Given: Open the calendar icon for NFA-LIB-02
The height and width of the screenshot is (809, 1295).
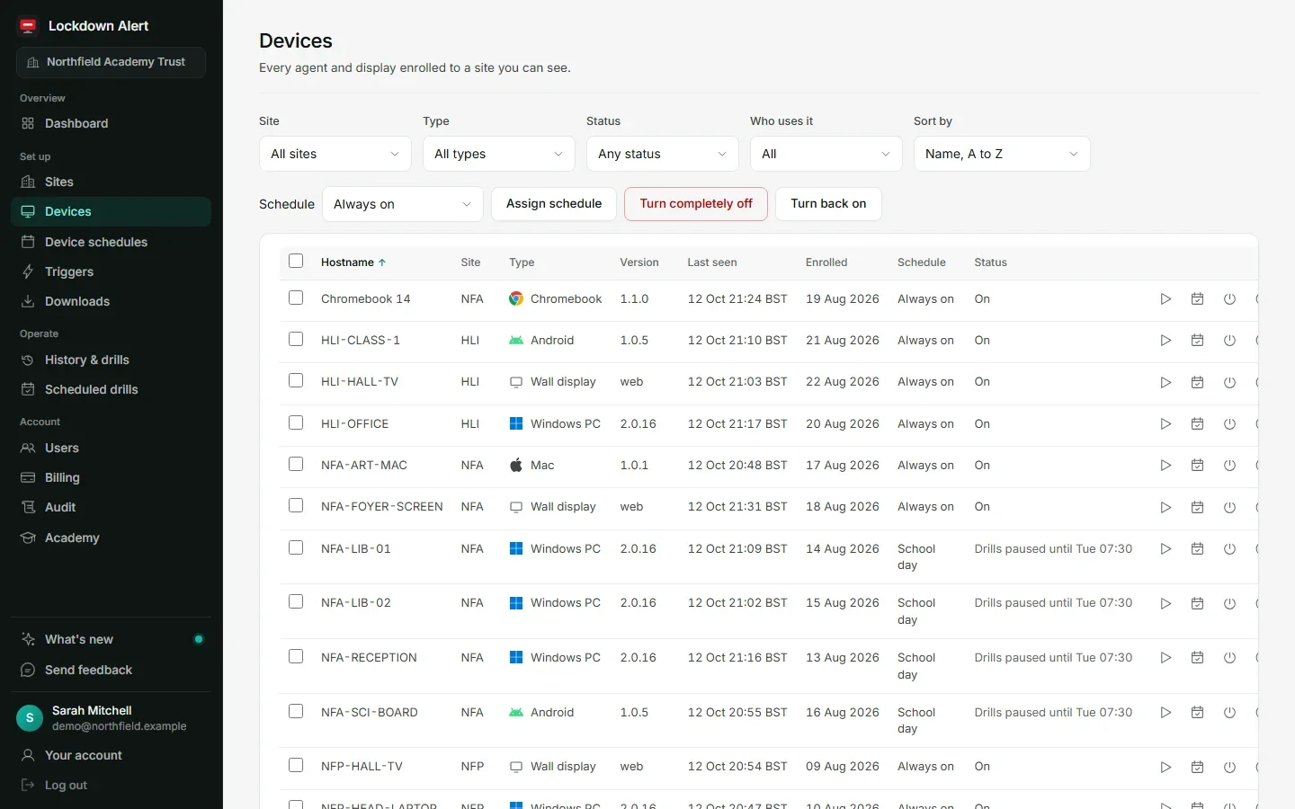Looking at the screenshot, I should click(1197, 603).
